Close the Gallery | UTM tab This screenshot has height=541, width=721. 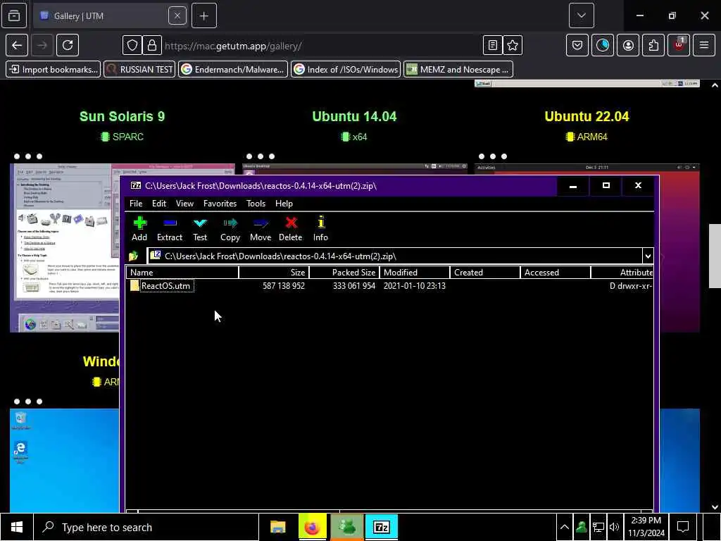pos(177,15)
